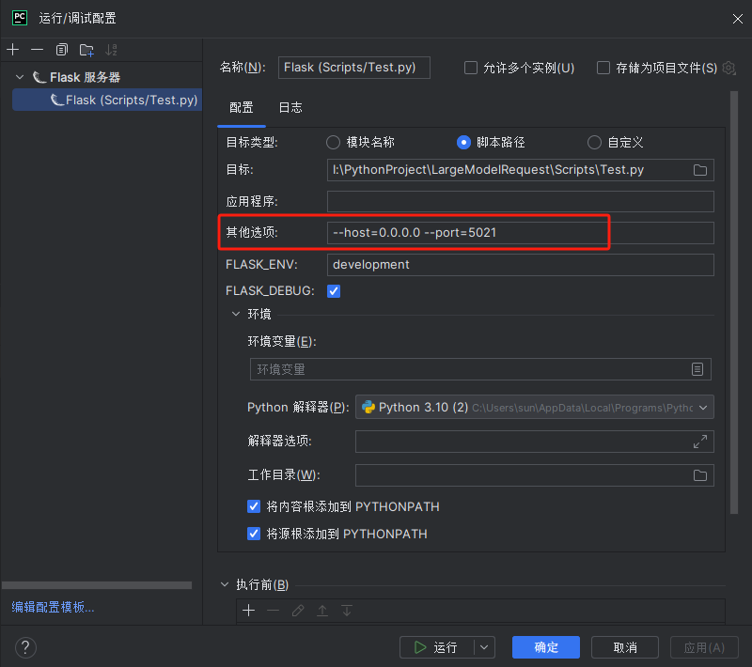Click the FLASK_ENV input field
The width and height of the screenshot is (752, 667).
(521, 265)
